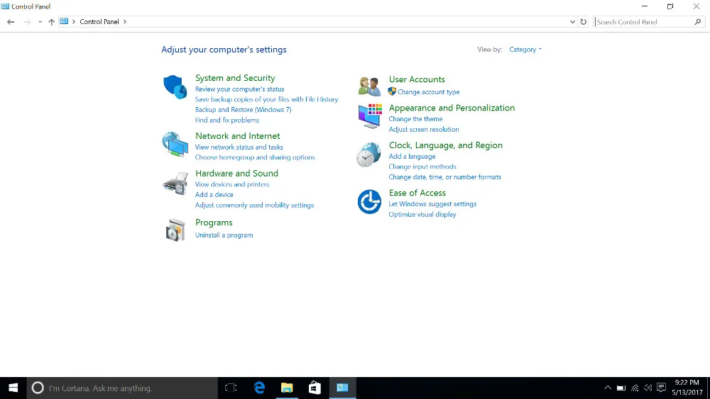This screenshot has width=710, height=399.
Task: Click Add a language
Action: click(x=412, y=157)
